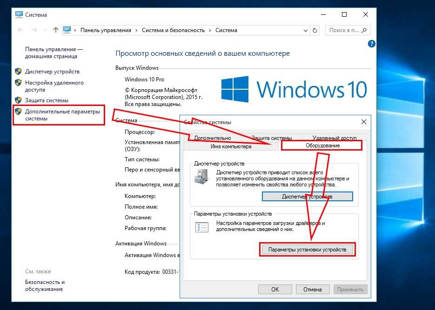Expand the address bar history dropdown
This screenshot has height=310, width=435.
tap(306, 31)
